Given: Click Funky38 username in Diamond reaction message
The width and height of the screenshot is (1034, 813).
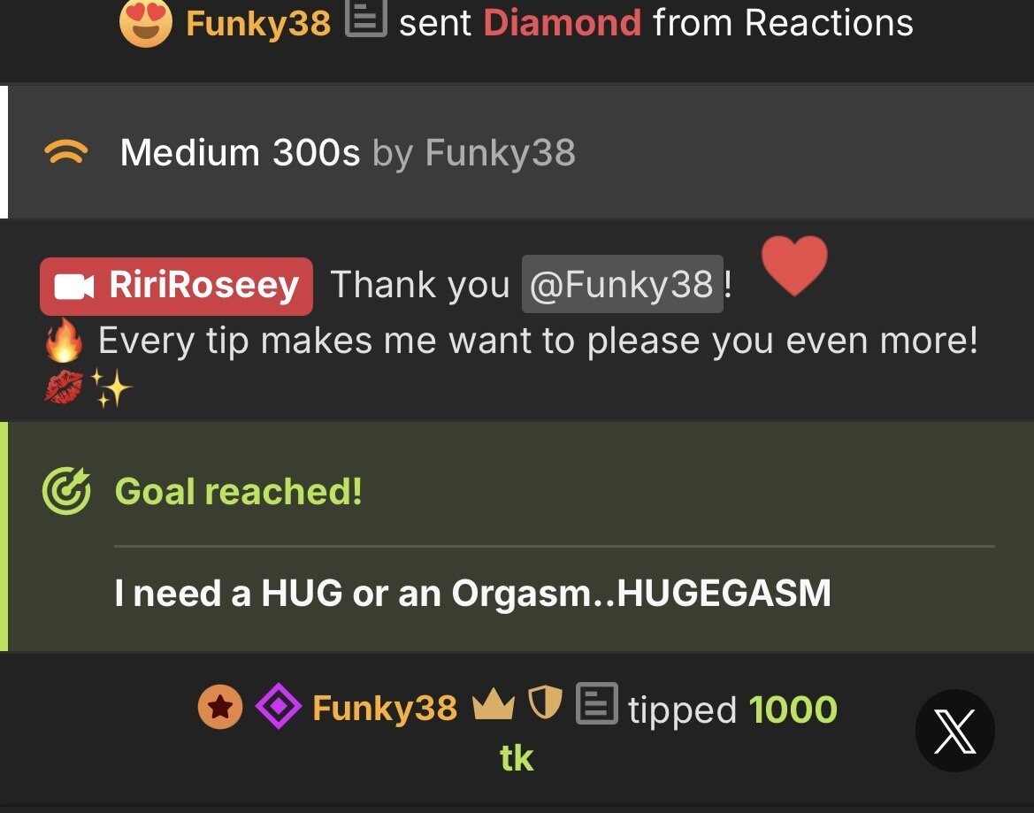Looking at the screenshot, I should pos(258,24).
